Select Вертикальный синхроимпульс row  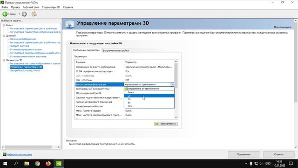pos(100,89)
